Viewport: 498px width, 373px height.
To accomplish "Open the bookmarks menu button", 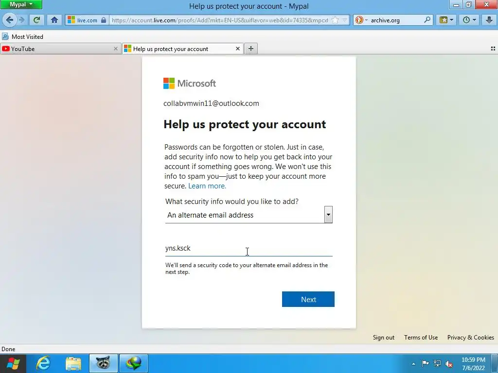I will (446, 20).
